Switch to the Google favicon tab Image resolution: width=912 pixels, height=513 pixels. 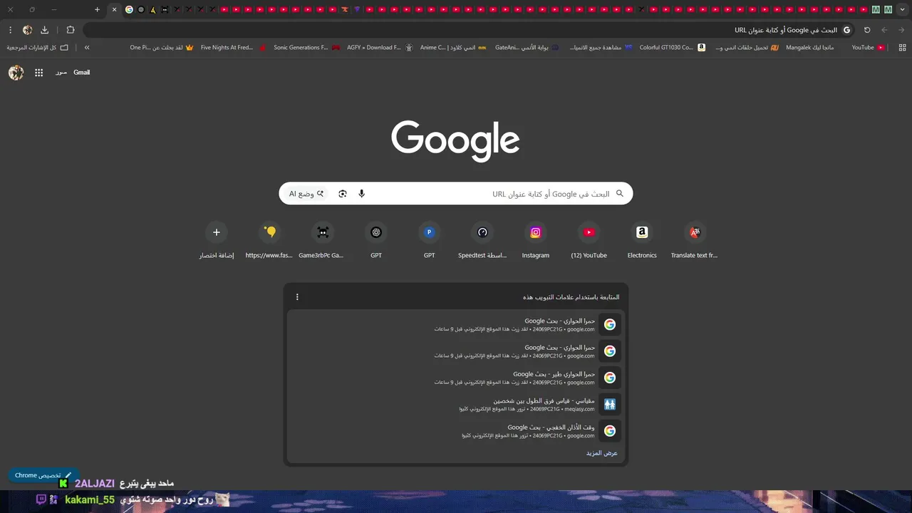click(x=129, y=9)
